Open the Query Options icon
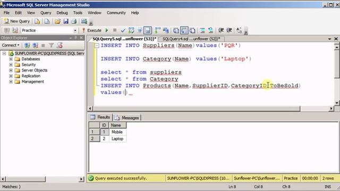This screenshot has height=191, width=340. tap(139, 31)
